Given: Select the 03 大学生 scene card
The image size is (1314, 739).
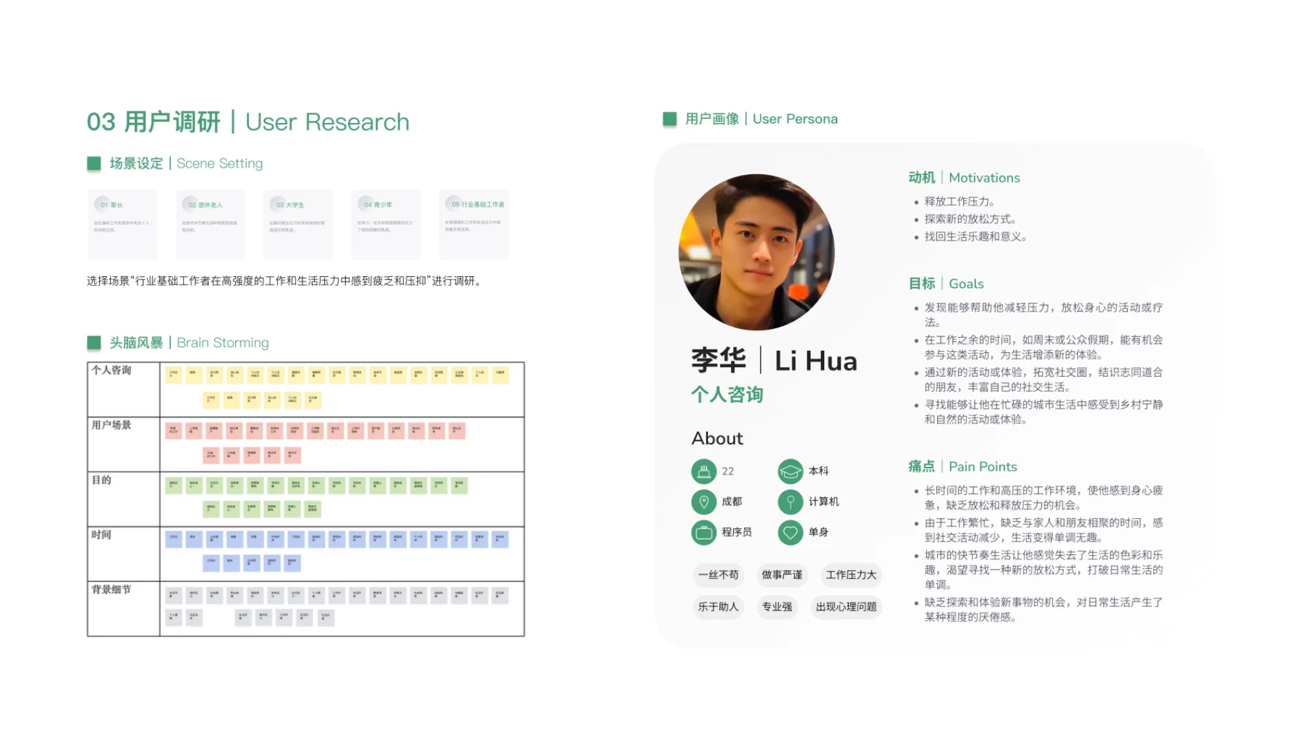Looking at the screenshot, I should [x=298, y=224].
